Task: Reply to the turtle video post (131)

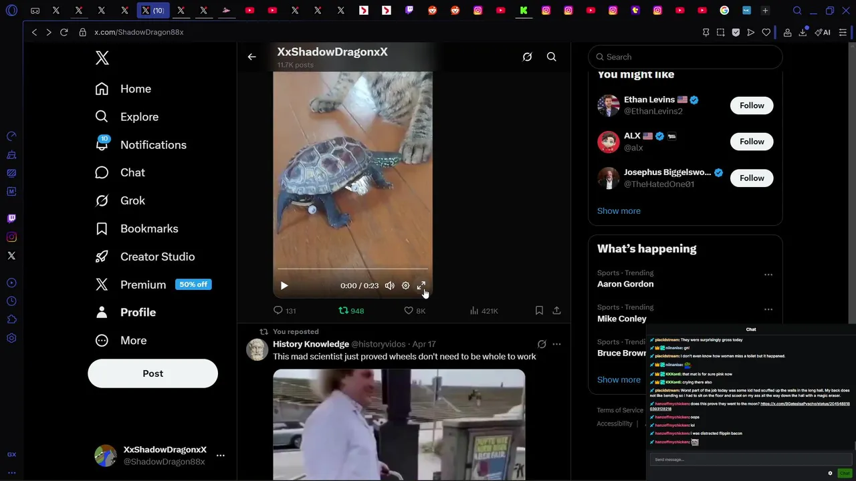Action: point(284,311)
